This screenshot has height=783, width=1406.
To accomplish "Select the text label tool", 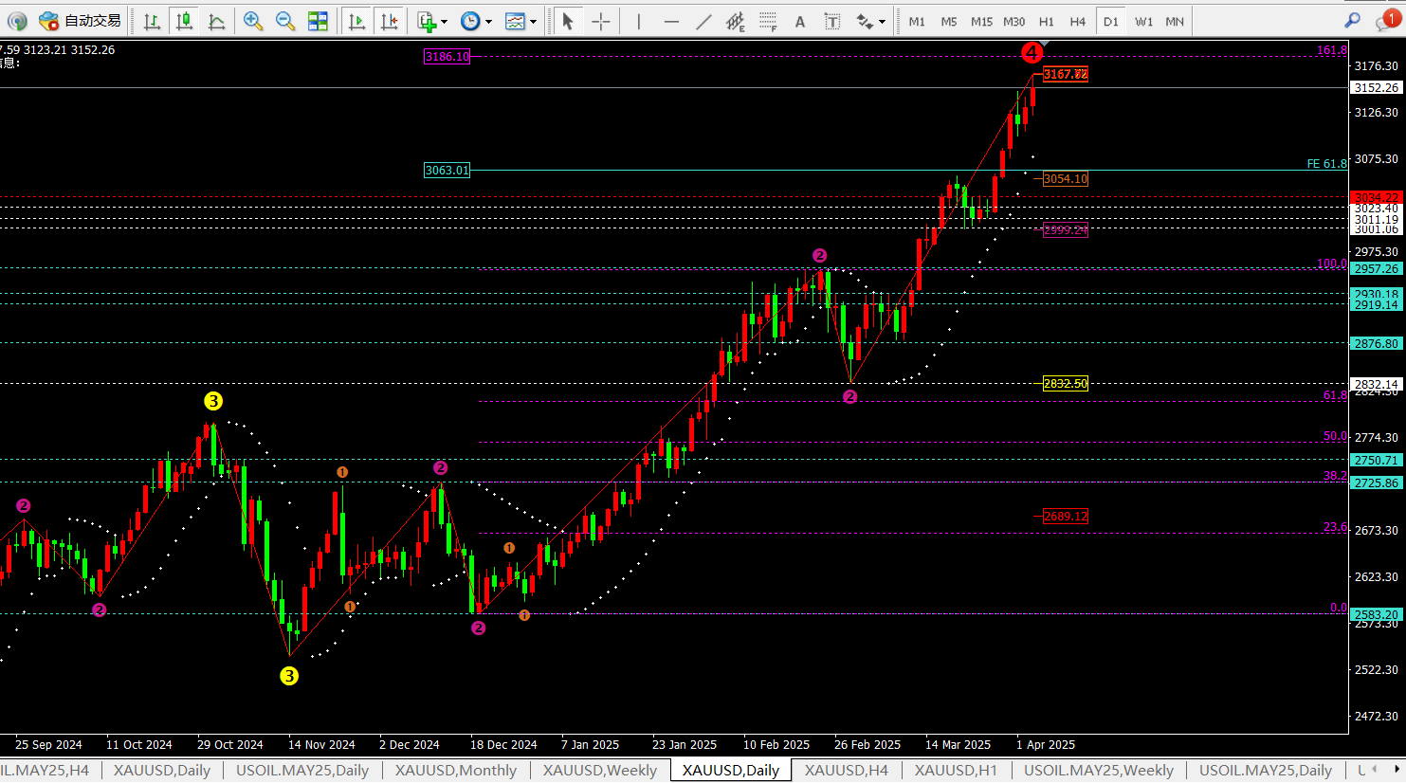I will [x=832, y=21].
